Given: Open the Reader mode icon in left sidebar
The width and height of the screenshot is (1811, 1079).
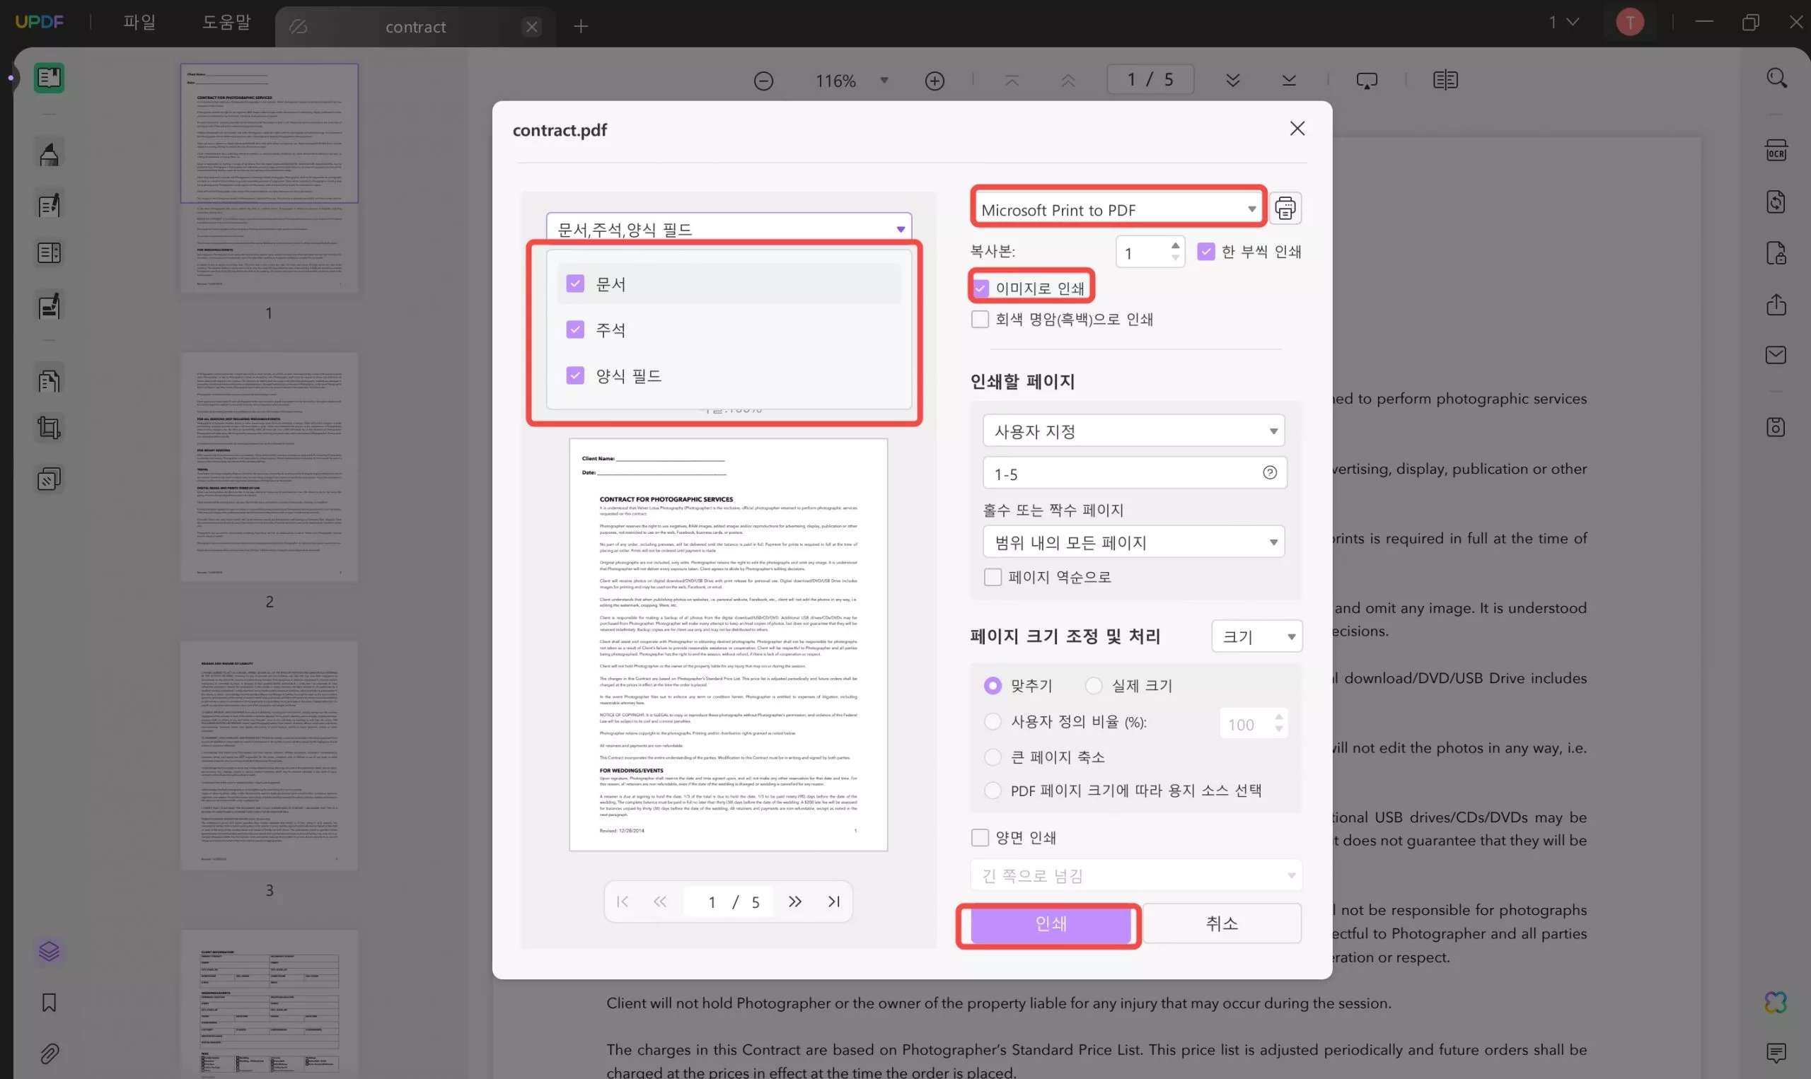Looking at the screenshot, I should [49, 77].
